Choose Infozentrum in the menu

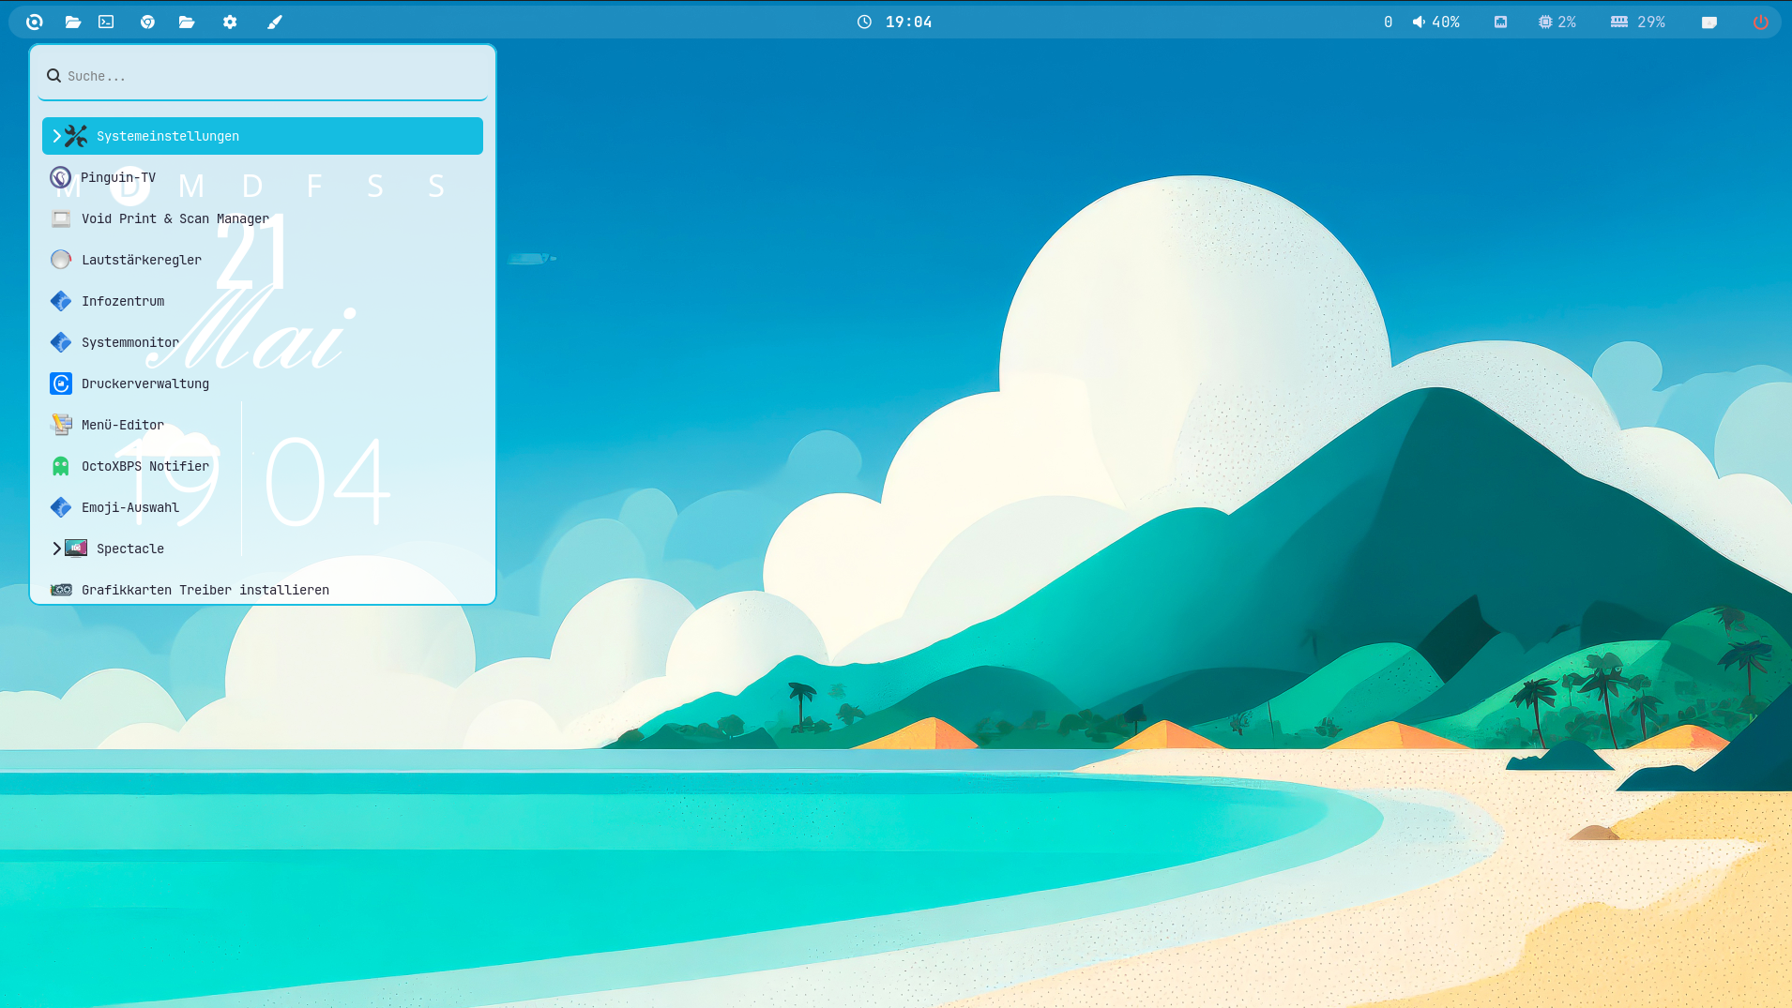[x=263, y=301]
